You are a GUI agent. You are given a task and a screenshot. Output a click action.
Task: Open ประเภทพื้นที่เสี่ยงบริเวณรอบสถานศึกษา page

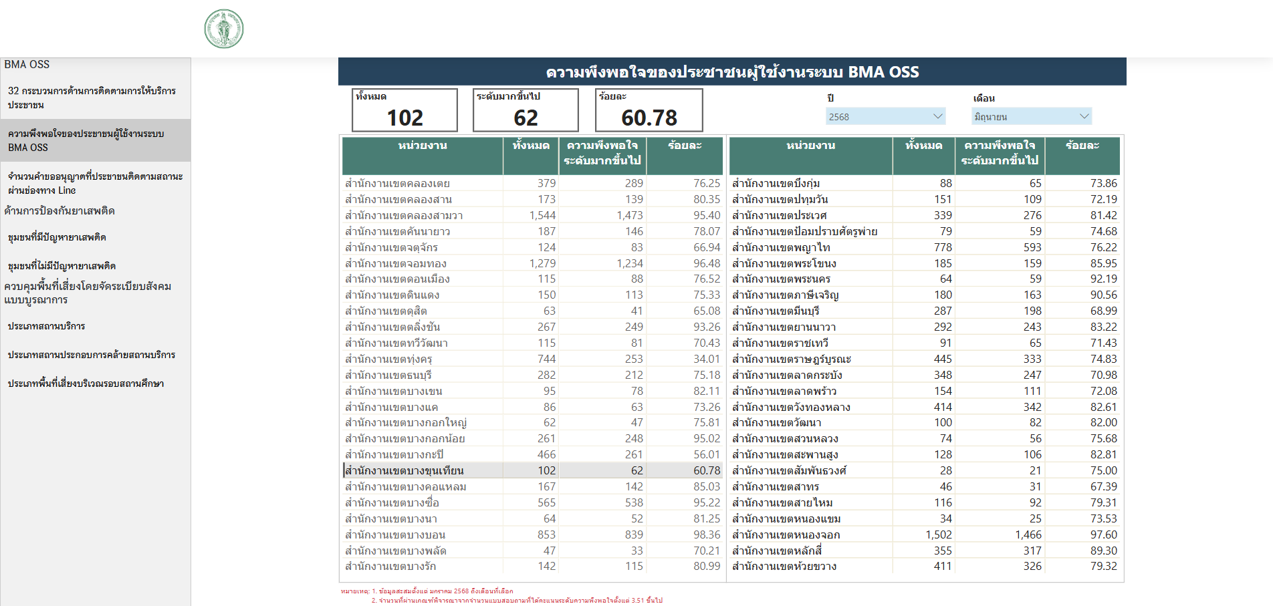point(86,384)
